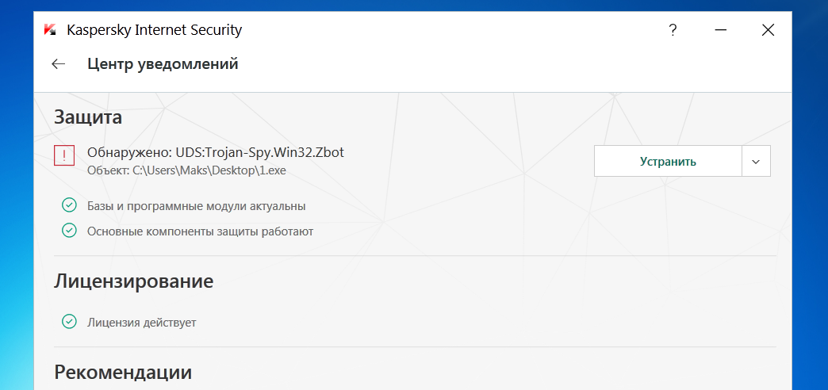Viewport: 828px width, 390px height.
Task: Close the Kaspersky Internet Security window
Action: point(768,30)
